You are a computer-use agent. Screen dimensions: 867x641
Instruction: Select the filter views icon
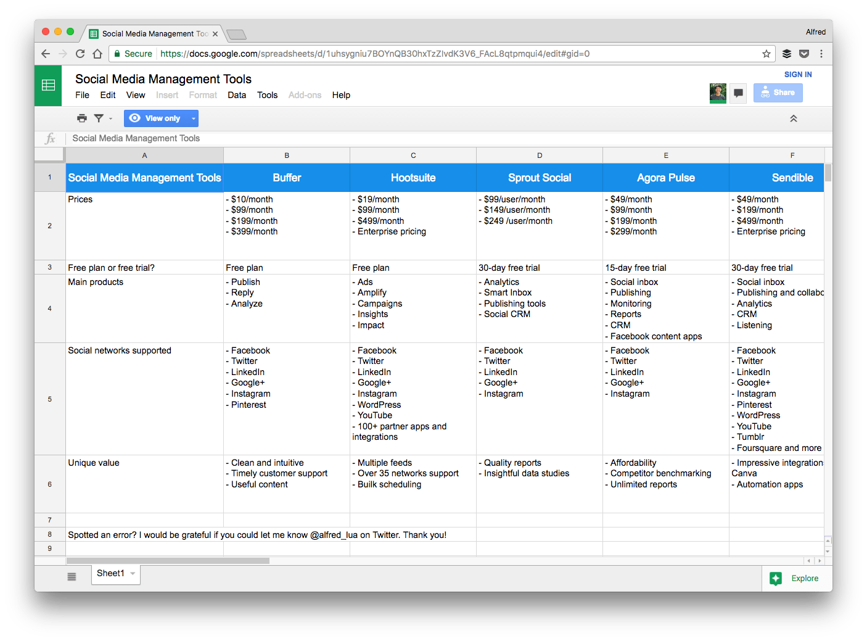(99, 118)
